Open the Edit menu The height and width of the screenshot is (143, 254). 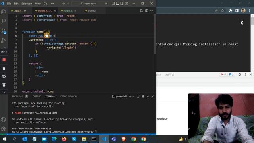[16, 4]
